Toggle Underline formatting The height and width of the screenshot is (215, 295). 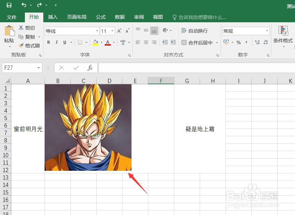(65, 42)
